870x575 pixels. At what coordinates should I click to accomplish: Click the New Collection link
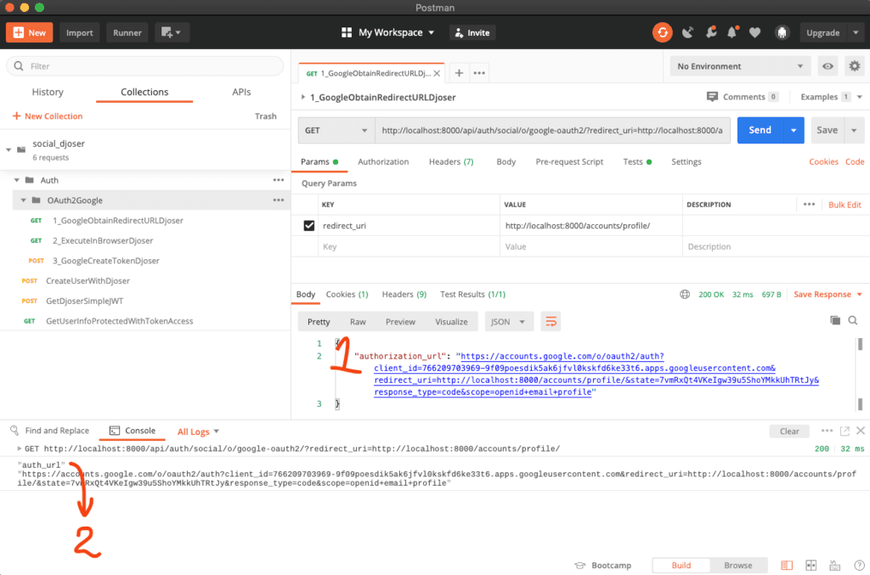point(48,116)
